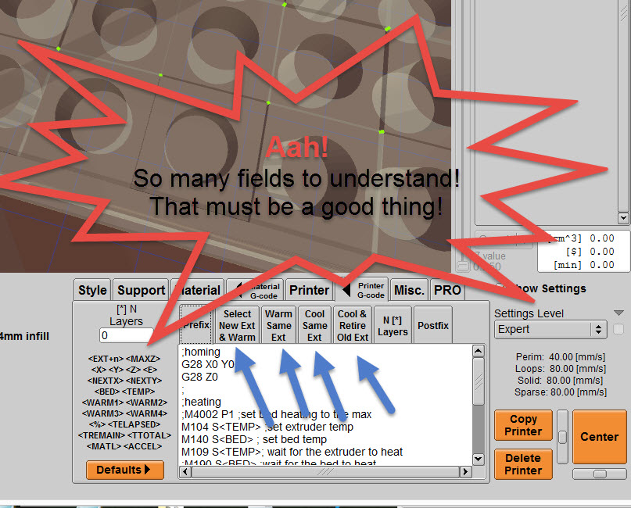The image size is (631, 508).
Task: Open the Settings Level Expert dropdown
Action: (550, 329)
